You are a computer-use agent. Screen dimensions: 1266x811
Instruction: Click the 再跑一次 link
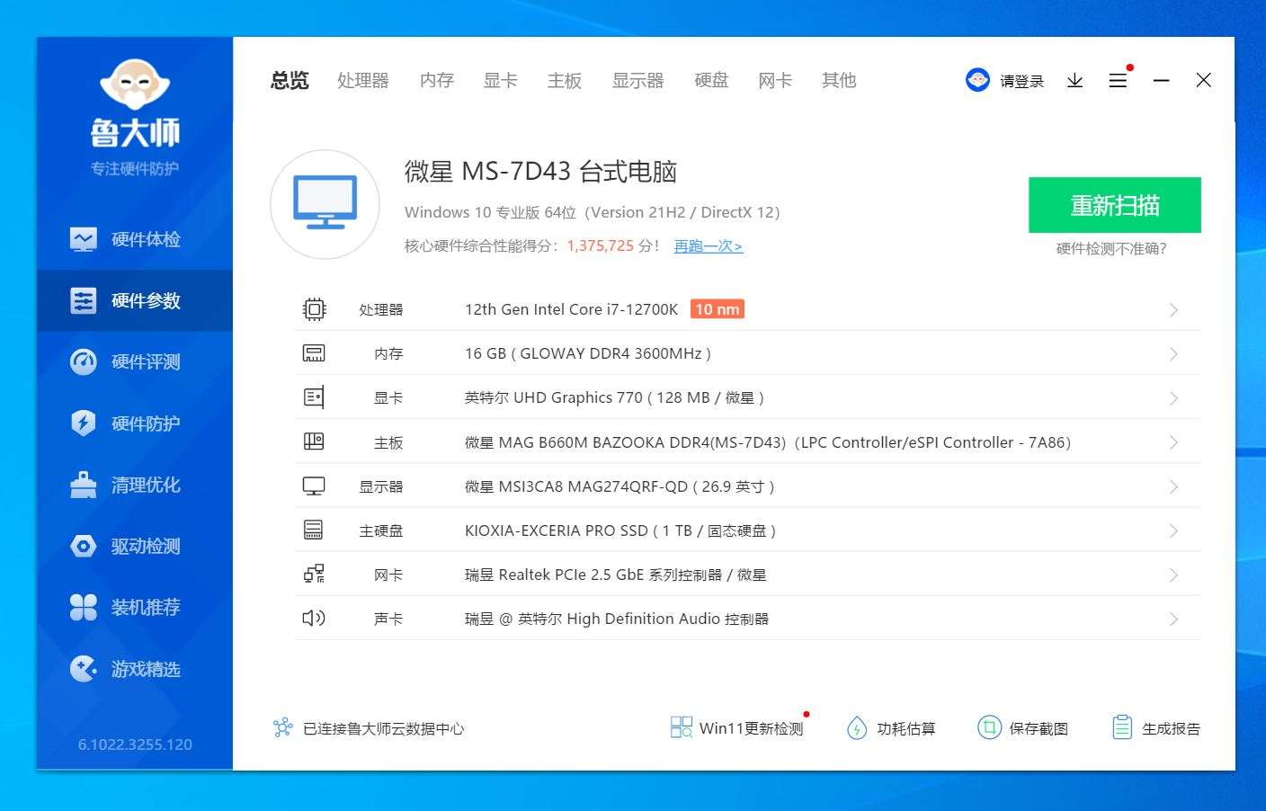(709, 246)
